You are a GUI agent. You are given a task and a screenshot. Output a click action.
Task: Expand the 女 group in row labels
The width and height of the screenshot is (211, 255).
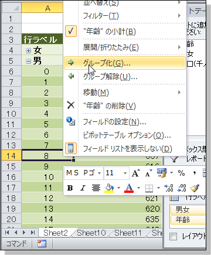pos(29,50)
